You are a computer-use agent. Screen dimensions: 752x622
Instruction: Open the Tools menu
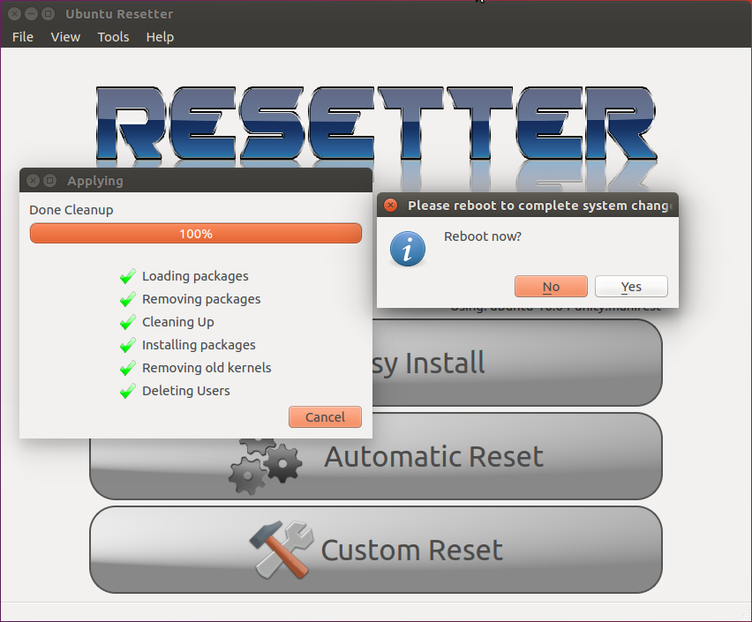click(x=113, y=37)
